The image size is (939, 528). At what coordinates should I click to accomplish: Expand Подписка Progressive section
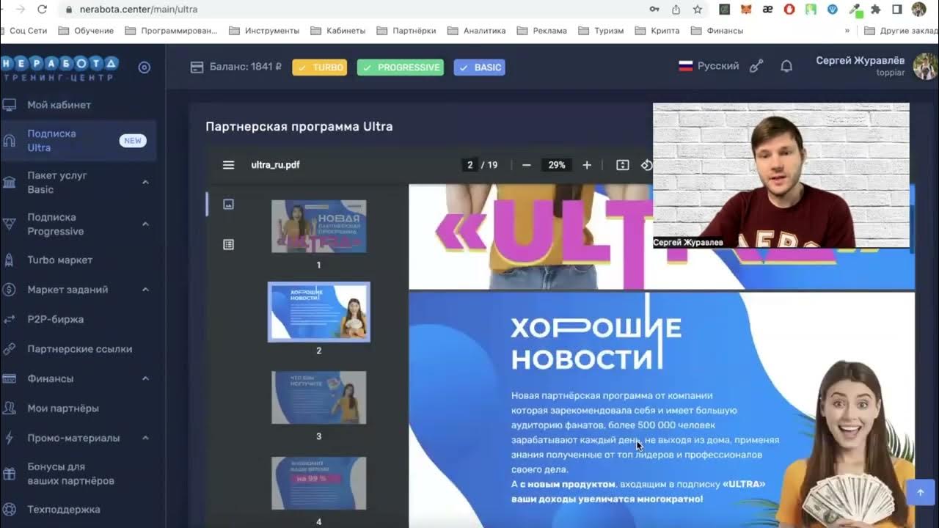(x=145, y=224)
